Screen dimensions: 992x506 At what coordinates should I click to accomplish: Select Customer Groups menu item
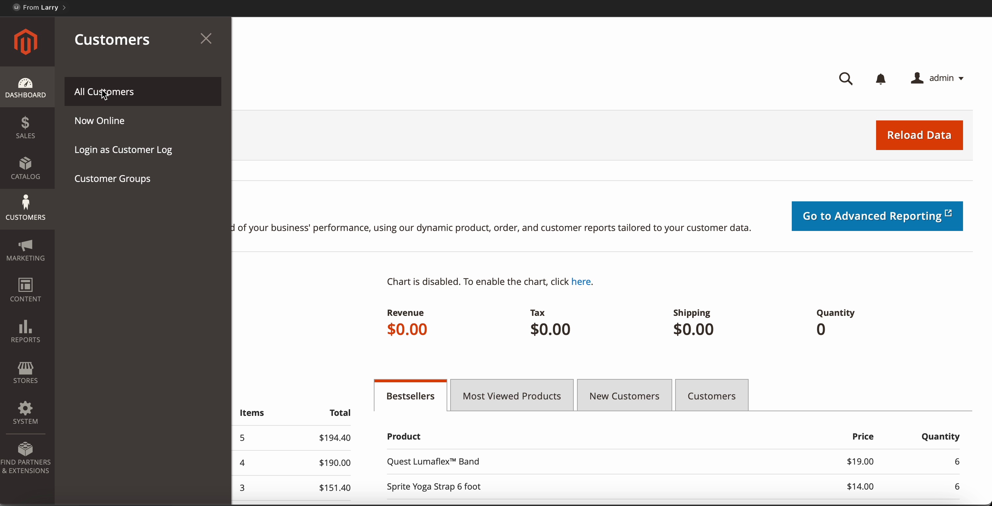pos(112,179)
